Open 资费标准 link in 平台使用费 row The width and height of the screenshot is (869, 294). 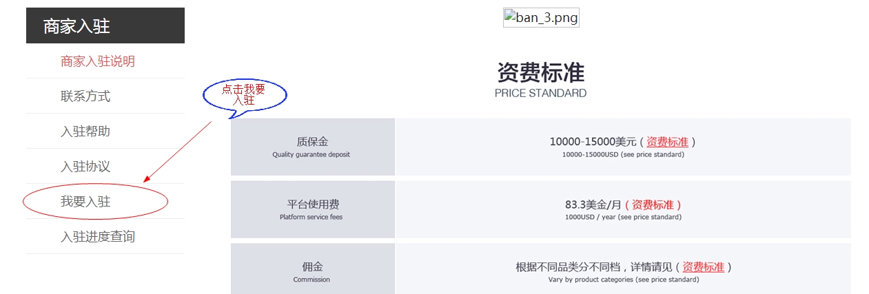point(653,204)
